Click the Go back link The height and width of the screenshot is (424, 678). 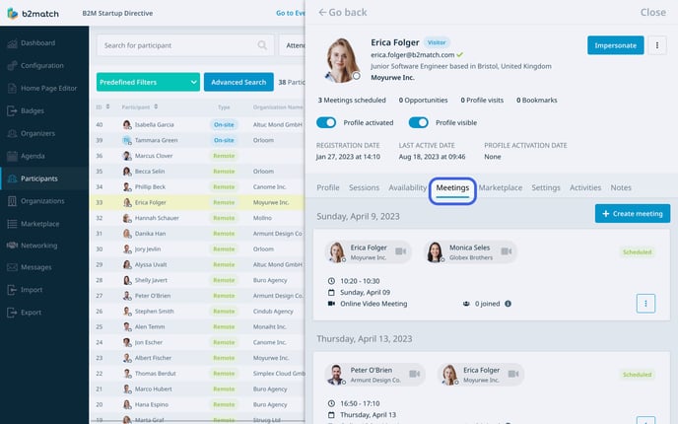pyautogui.click(x=343, y=13)
